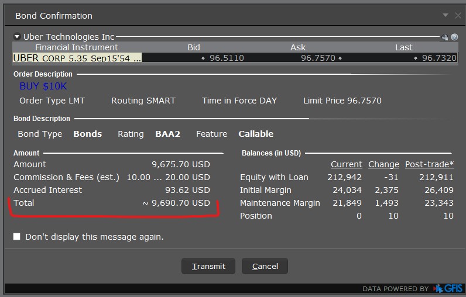This screenshot has width=466, height=297.
Task: Click the Ask price 96.7570
Action: [x=318, y=58]
